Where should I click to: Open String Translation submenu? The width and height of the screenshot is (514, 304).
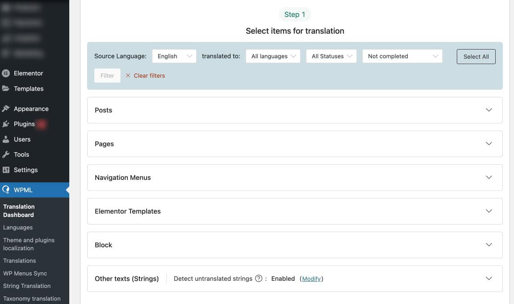[x=27, y=286]
